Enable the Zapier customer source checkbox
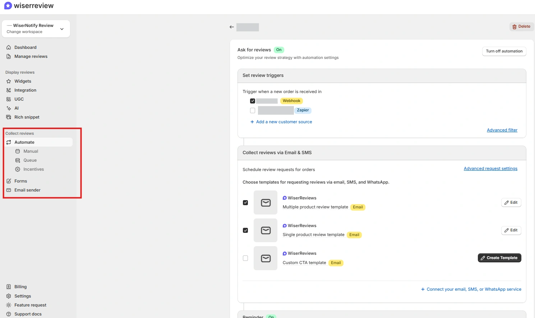Screen dimensions: 535x318 (253, 110)
